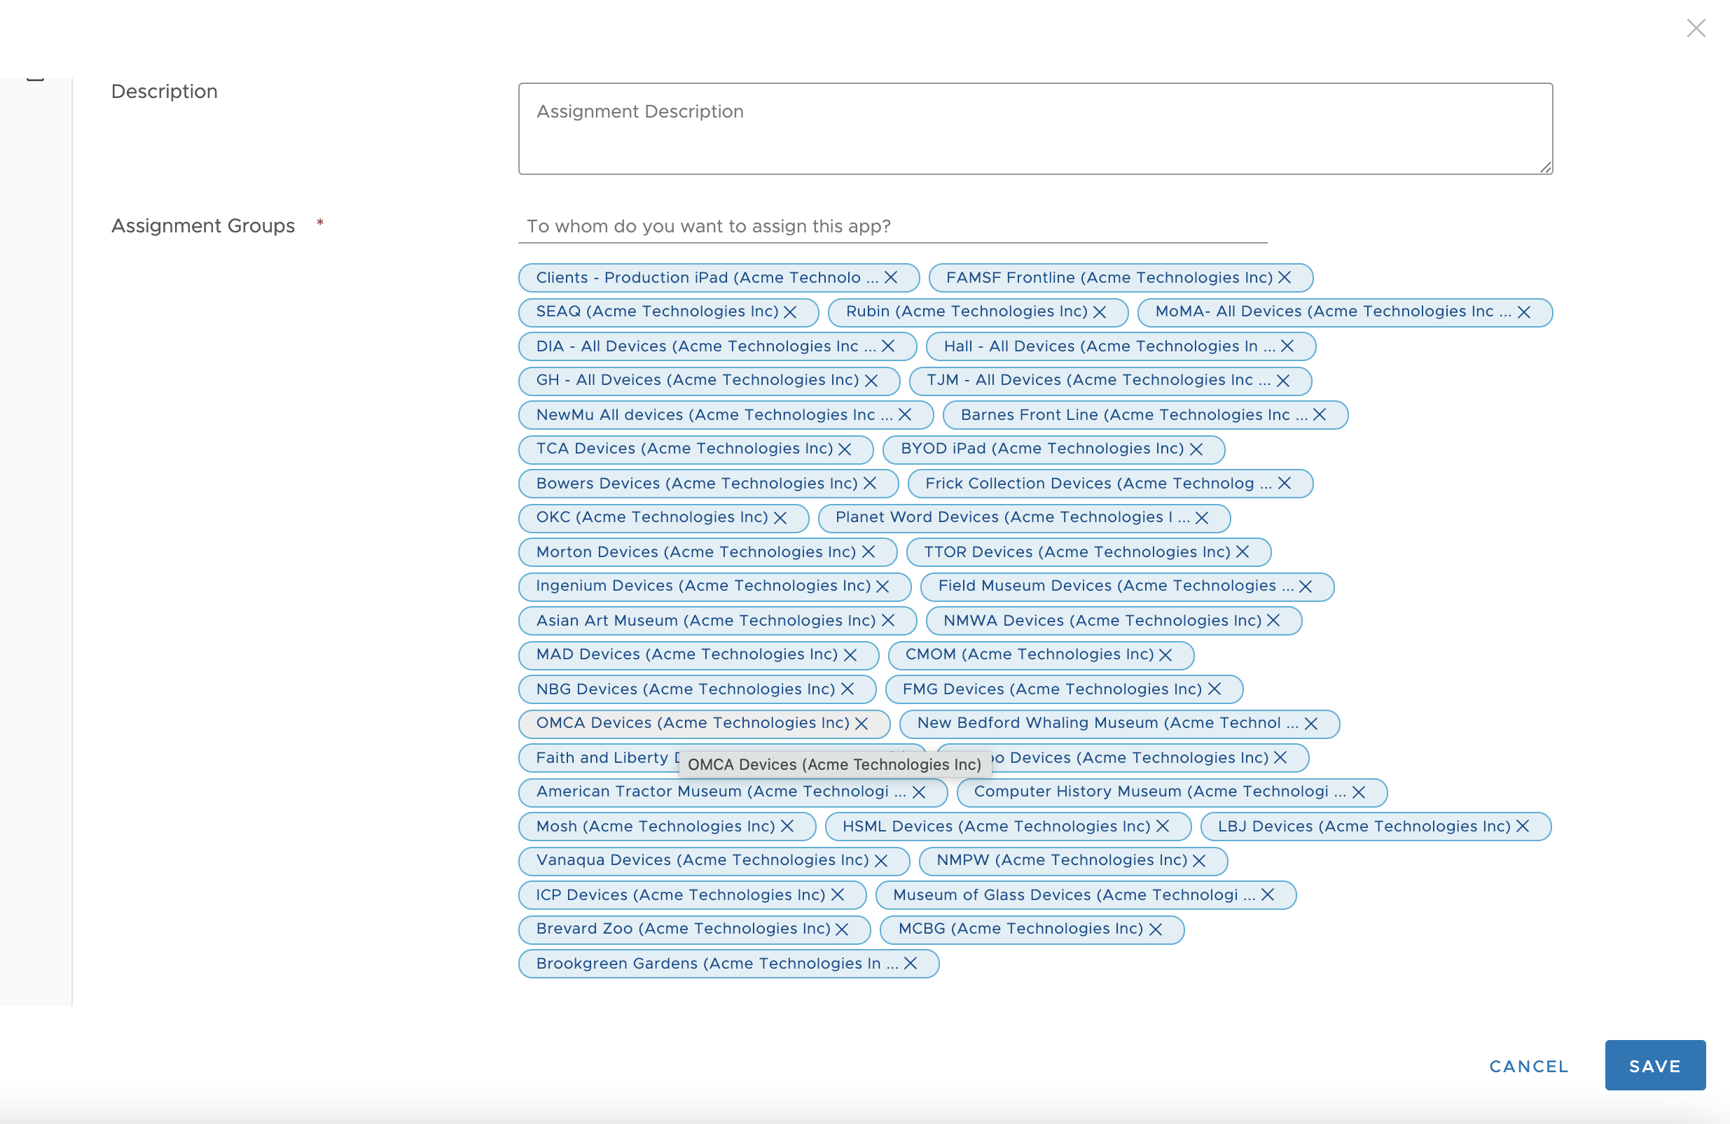Remove the Hall - All Devices group chip
This screenshot has height=1124, width=1730.
coord(1287,346)
